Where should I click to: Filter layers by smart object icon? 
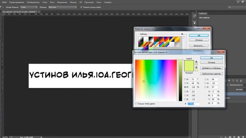241,80
